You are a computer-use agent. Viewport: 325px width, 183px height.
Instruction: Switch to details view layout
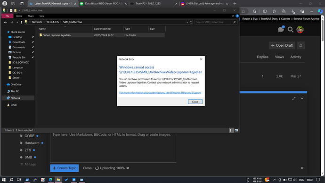point(231,130)
